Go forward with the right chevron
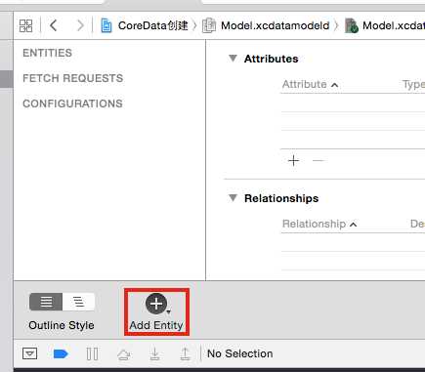This screenshot has width=425, height=372. [80, 25]
